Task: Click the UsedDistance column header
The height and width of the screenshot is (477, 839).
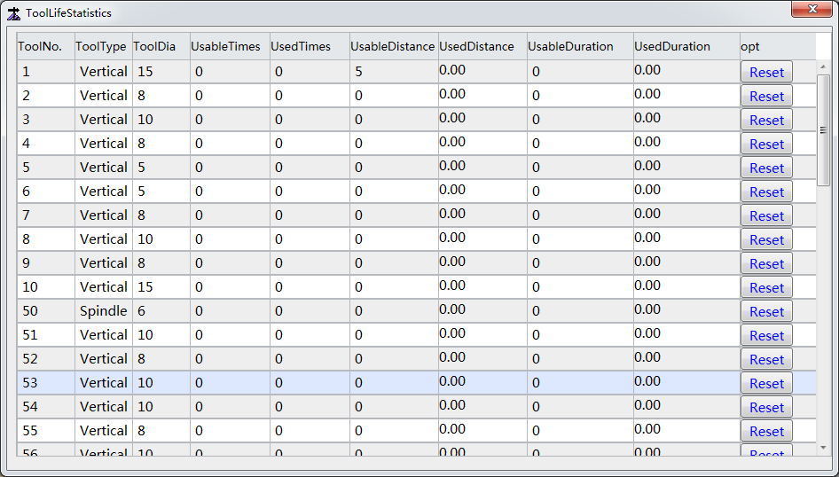Action: tap(482, 46)
